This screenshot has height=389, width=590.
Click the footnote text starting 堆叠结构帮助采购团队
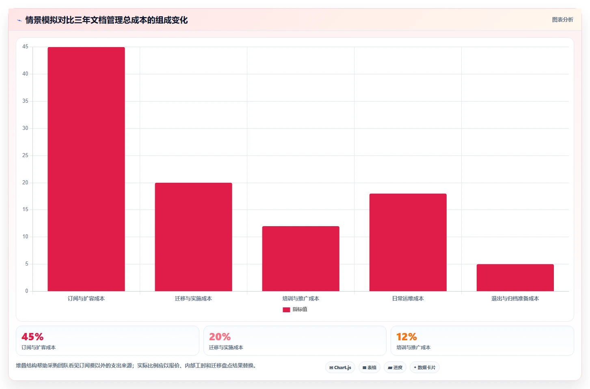tap(136, 365)
